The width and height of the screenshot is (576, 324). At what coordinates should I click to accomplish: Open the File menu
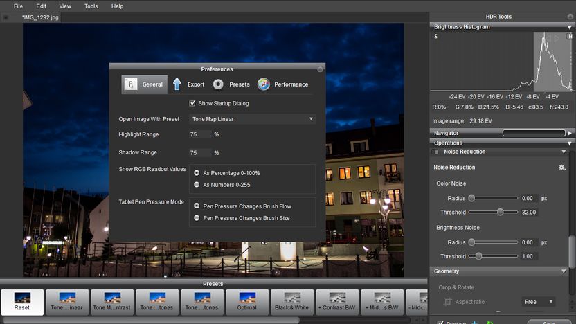[x=18, y=6]
